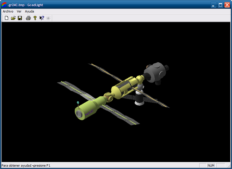This screenshot has width=232, height=169.
Task: Click the GcadLight app icon in title bar
Action: [x=4, y=5]
